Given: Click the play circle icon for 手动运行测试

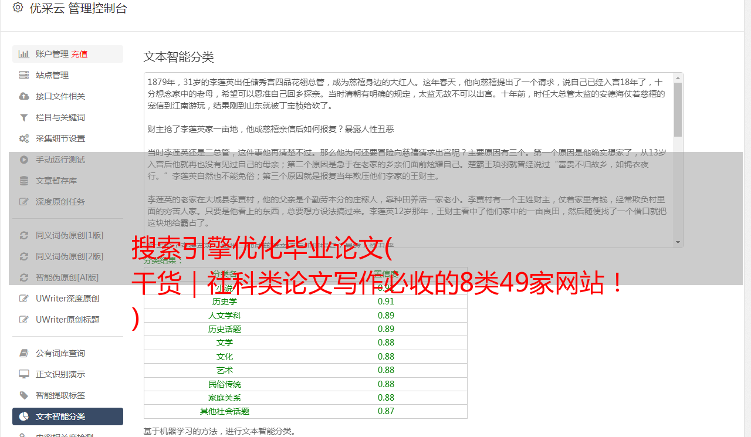Looking at the screenshot, I should tap(24, 160).
